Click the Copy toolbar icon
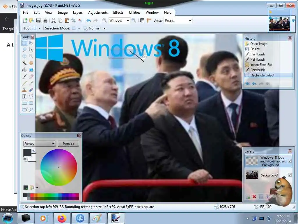The width and height of the screenshot is (298, 224). 60,20
